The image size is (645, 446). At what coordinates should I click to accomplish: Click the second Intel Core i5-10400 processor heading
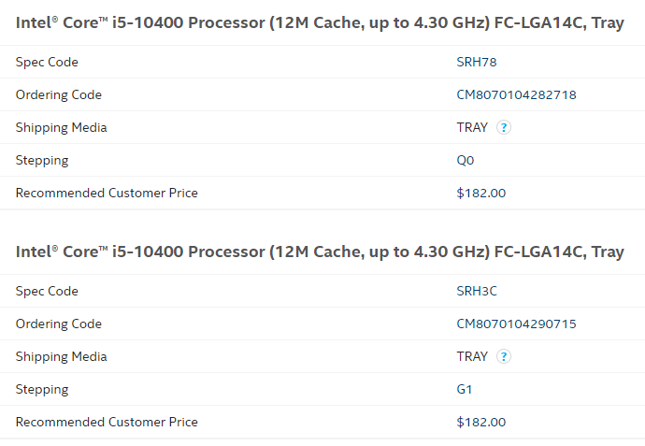point(320,252)
